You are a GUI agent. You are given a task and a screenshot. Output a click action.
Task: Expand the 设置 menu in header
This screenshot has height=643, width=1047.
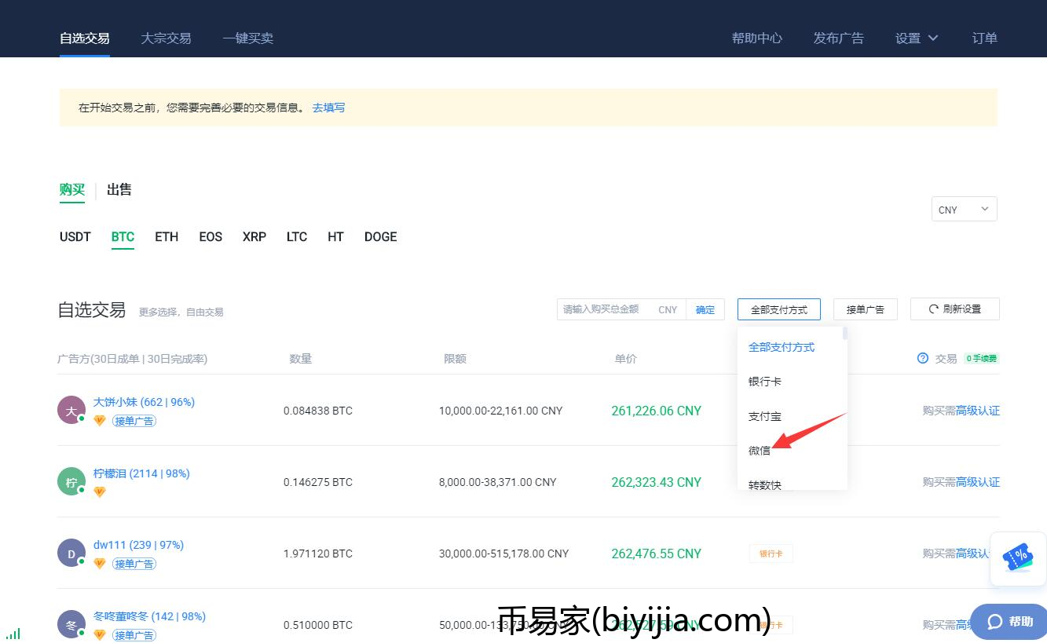(917, 38)
